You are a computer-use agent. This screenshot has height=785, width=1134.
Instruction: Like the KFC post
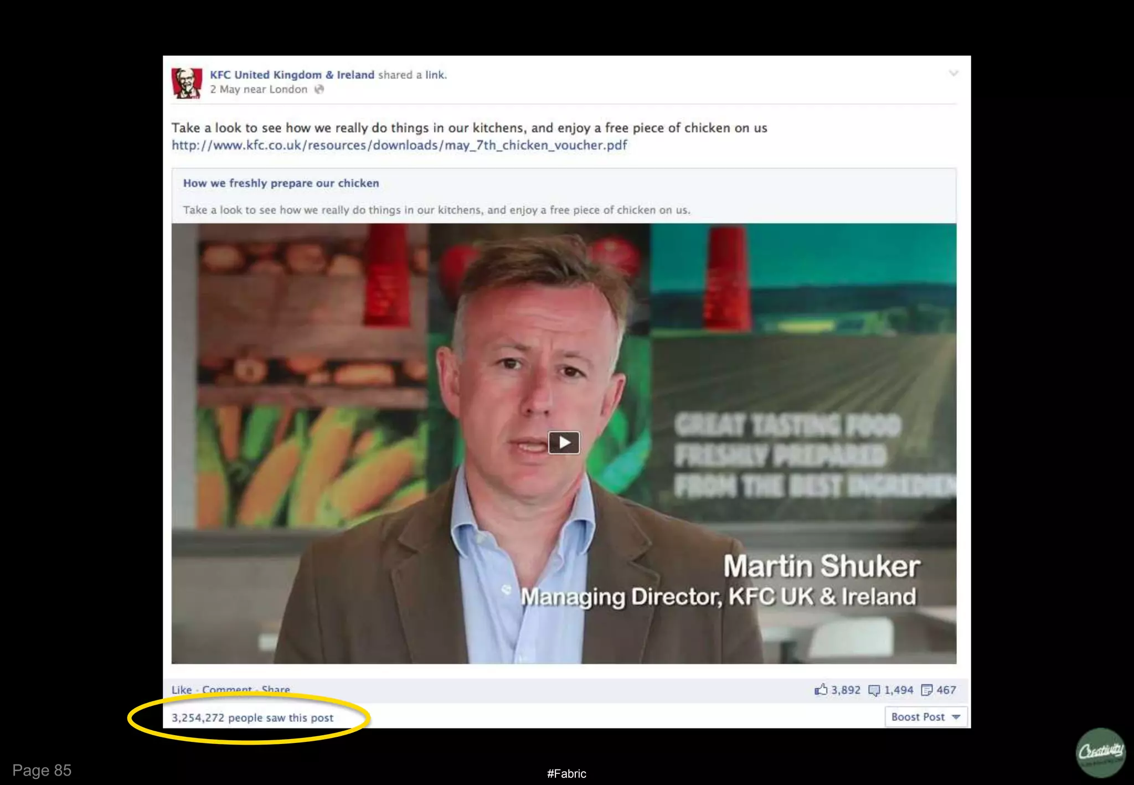(x=181, y=690)
